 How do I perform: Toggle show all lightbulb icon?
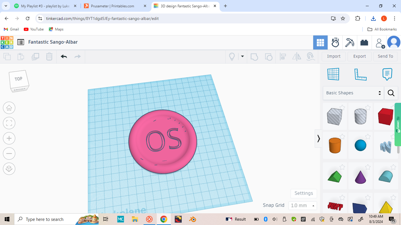point(232,57)
